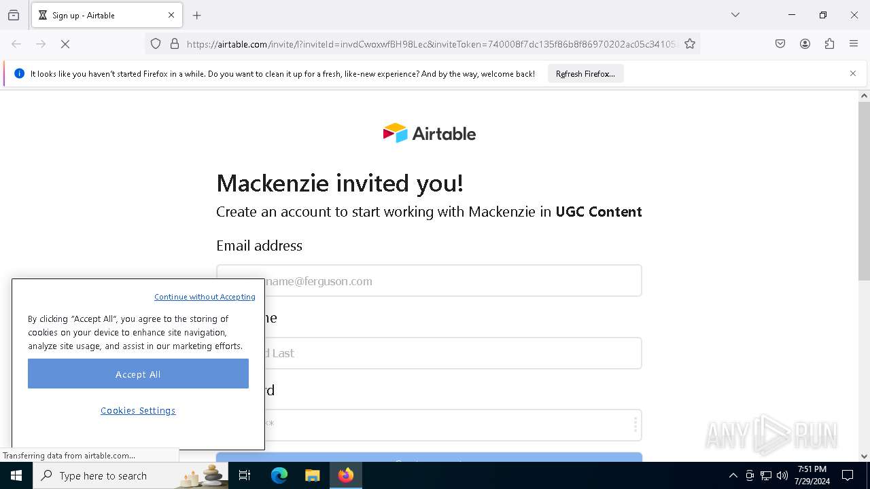
Task: Open Firefox View recent browsing icon
Action: tap(14, 15)
